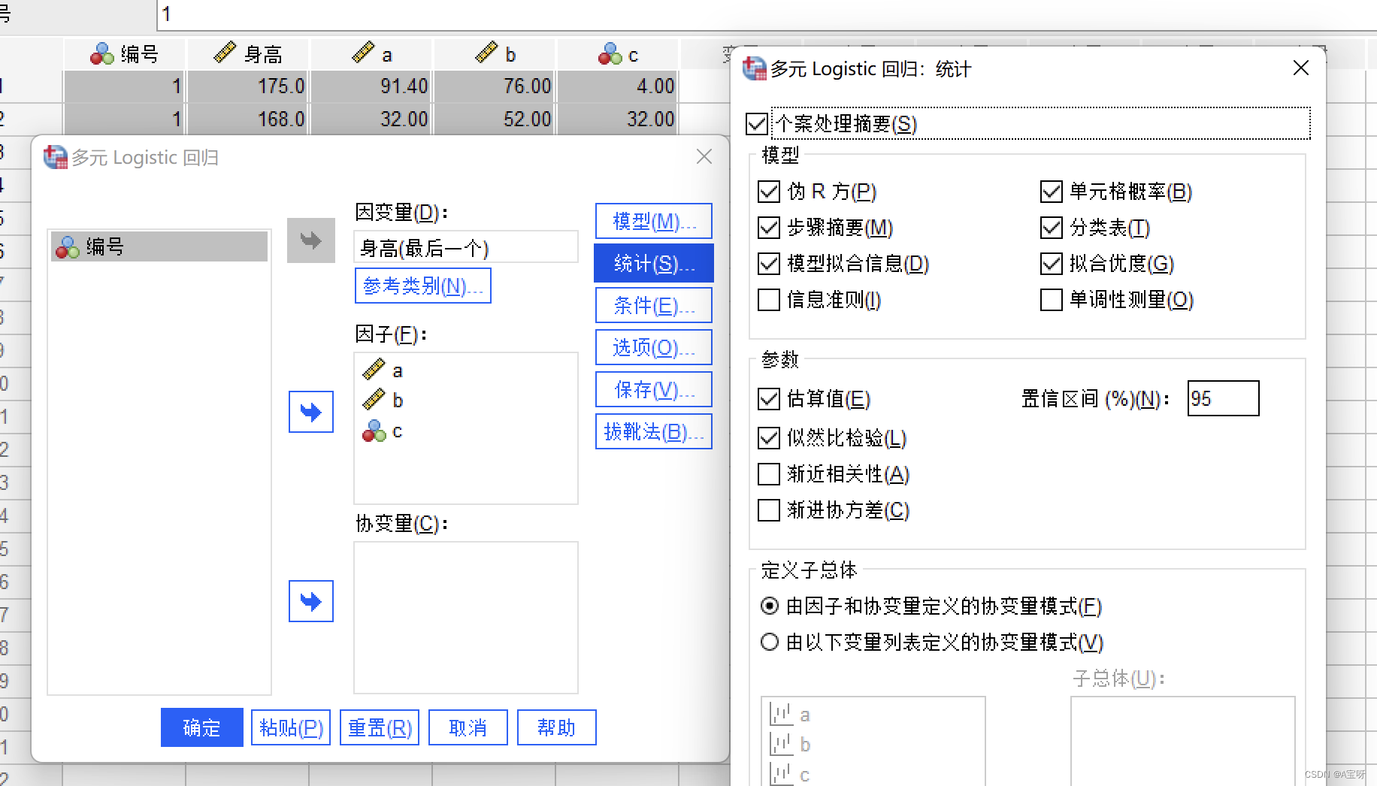Uncheck the 分类表(T) checkbox
1377x786 pixels.
pyautogui.click(x=1052, y=228)
